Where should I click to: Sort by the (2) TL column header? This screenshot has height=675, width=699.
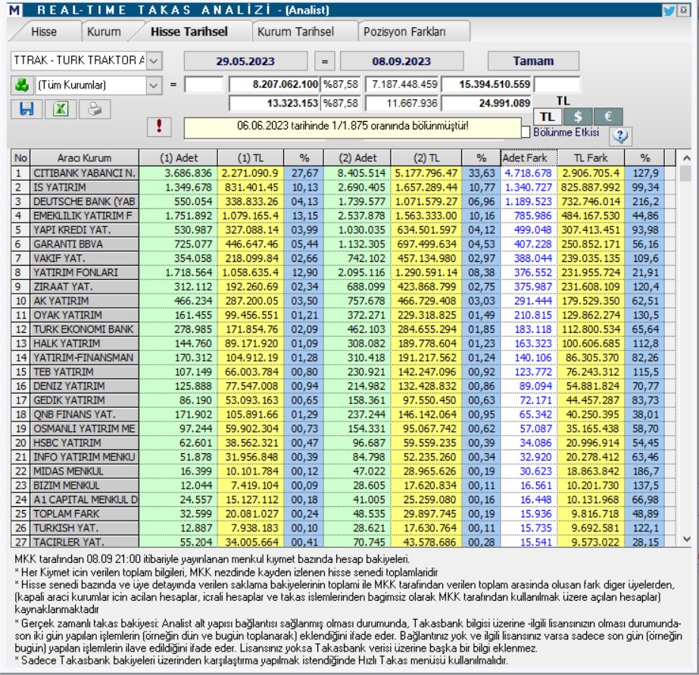[426, 157]
